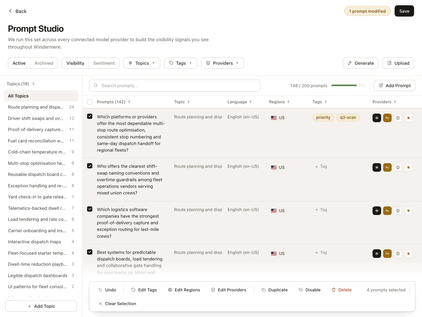Click circle provider icon in proof-of-delivery row

[x=398, y=211]
